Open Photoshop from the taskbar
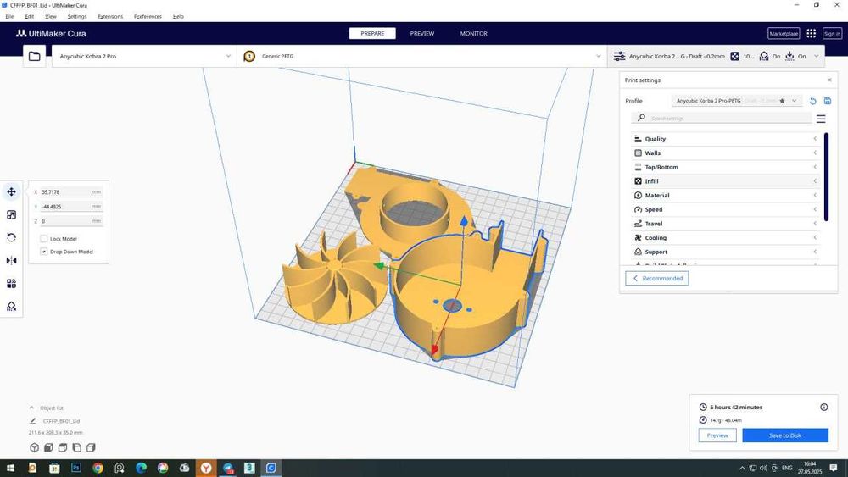Image resolution: width=848 pixels, height=477 pixels. point(76,468)
